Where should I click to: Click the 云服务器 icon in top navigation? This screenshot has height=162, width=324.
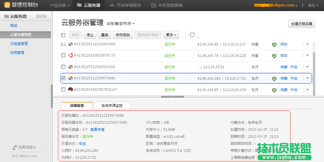coord(79,5)
